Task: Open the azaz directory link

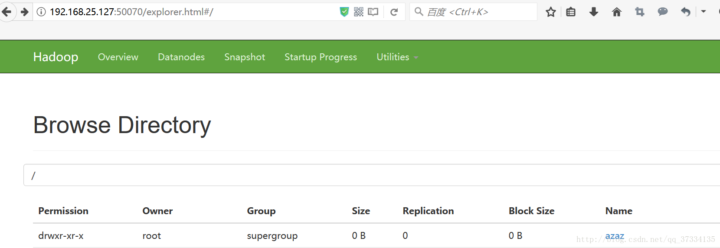Action: pyautogui.click(x=614, y=235)
